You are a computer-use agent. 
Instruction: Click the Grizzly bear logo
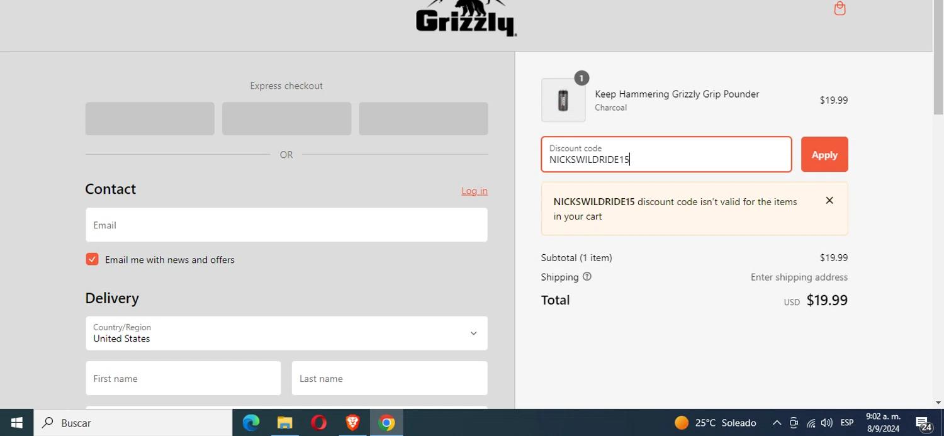pos(466,18)
